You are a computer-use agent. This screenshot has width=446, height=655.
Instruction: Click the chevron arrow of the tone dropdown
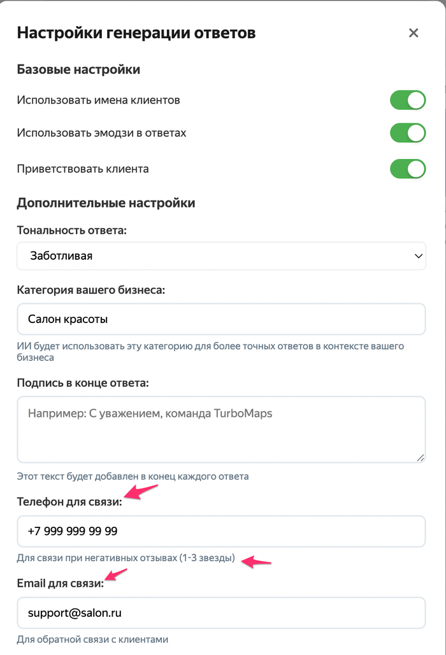419,256
